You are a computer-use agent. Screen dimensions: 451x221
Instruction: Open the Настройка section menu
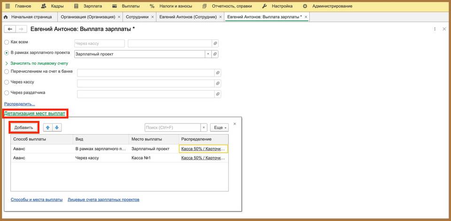tap(278, 6)
